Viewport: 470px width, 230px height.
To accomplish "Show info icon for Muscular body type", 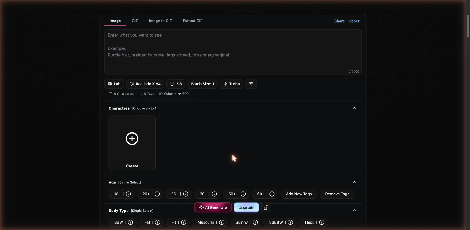I will pos(222,222).
